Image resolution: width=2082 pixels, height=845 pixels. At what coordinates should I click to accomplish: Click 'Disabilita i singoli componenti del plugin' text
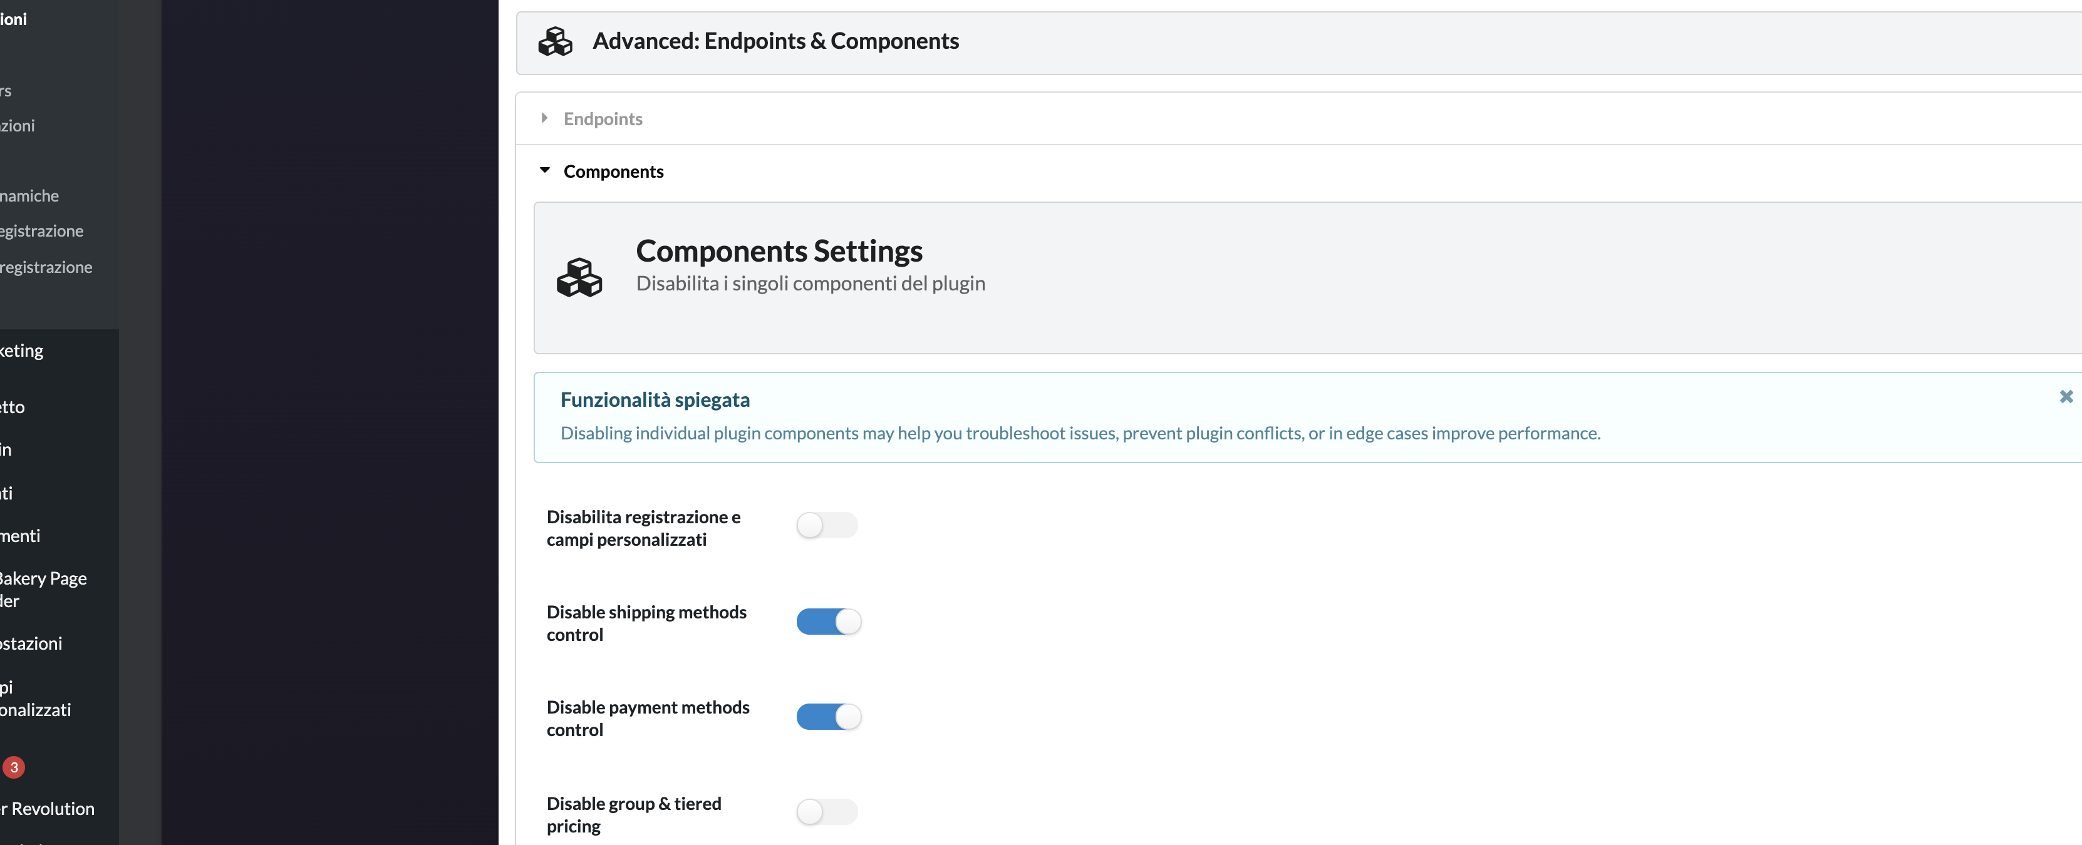[x=811, y=284]
